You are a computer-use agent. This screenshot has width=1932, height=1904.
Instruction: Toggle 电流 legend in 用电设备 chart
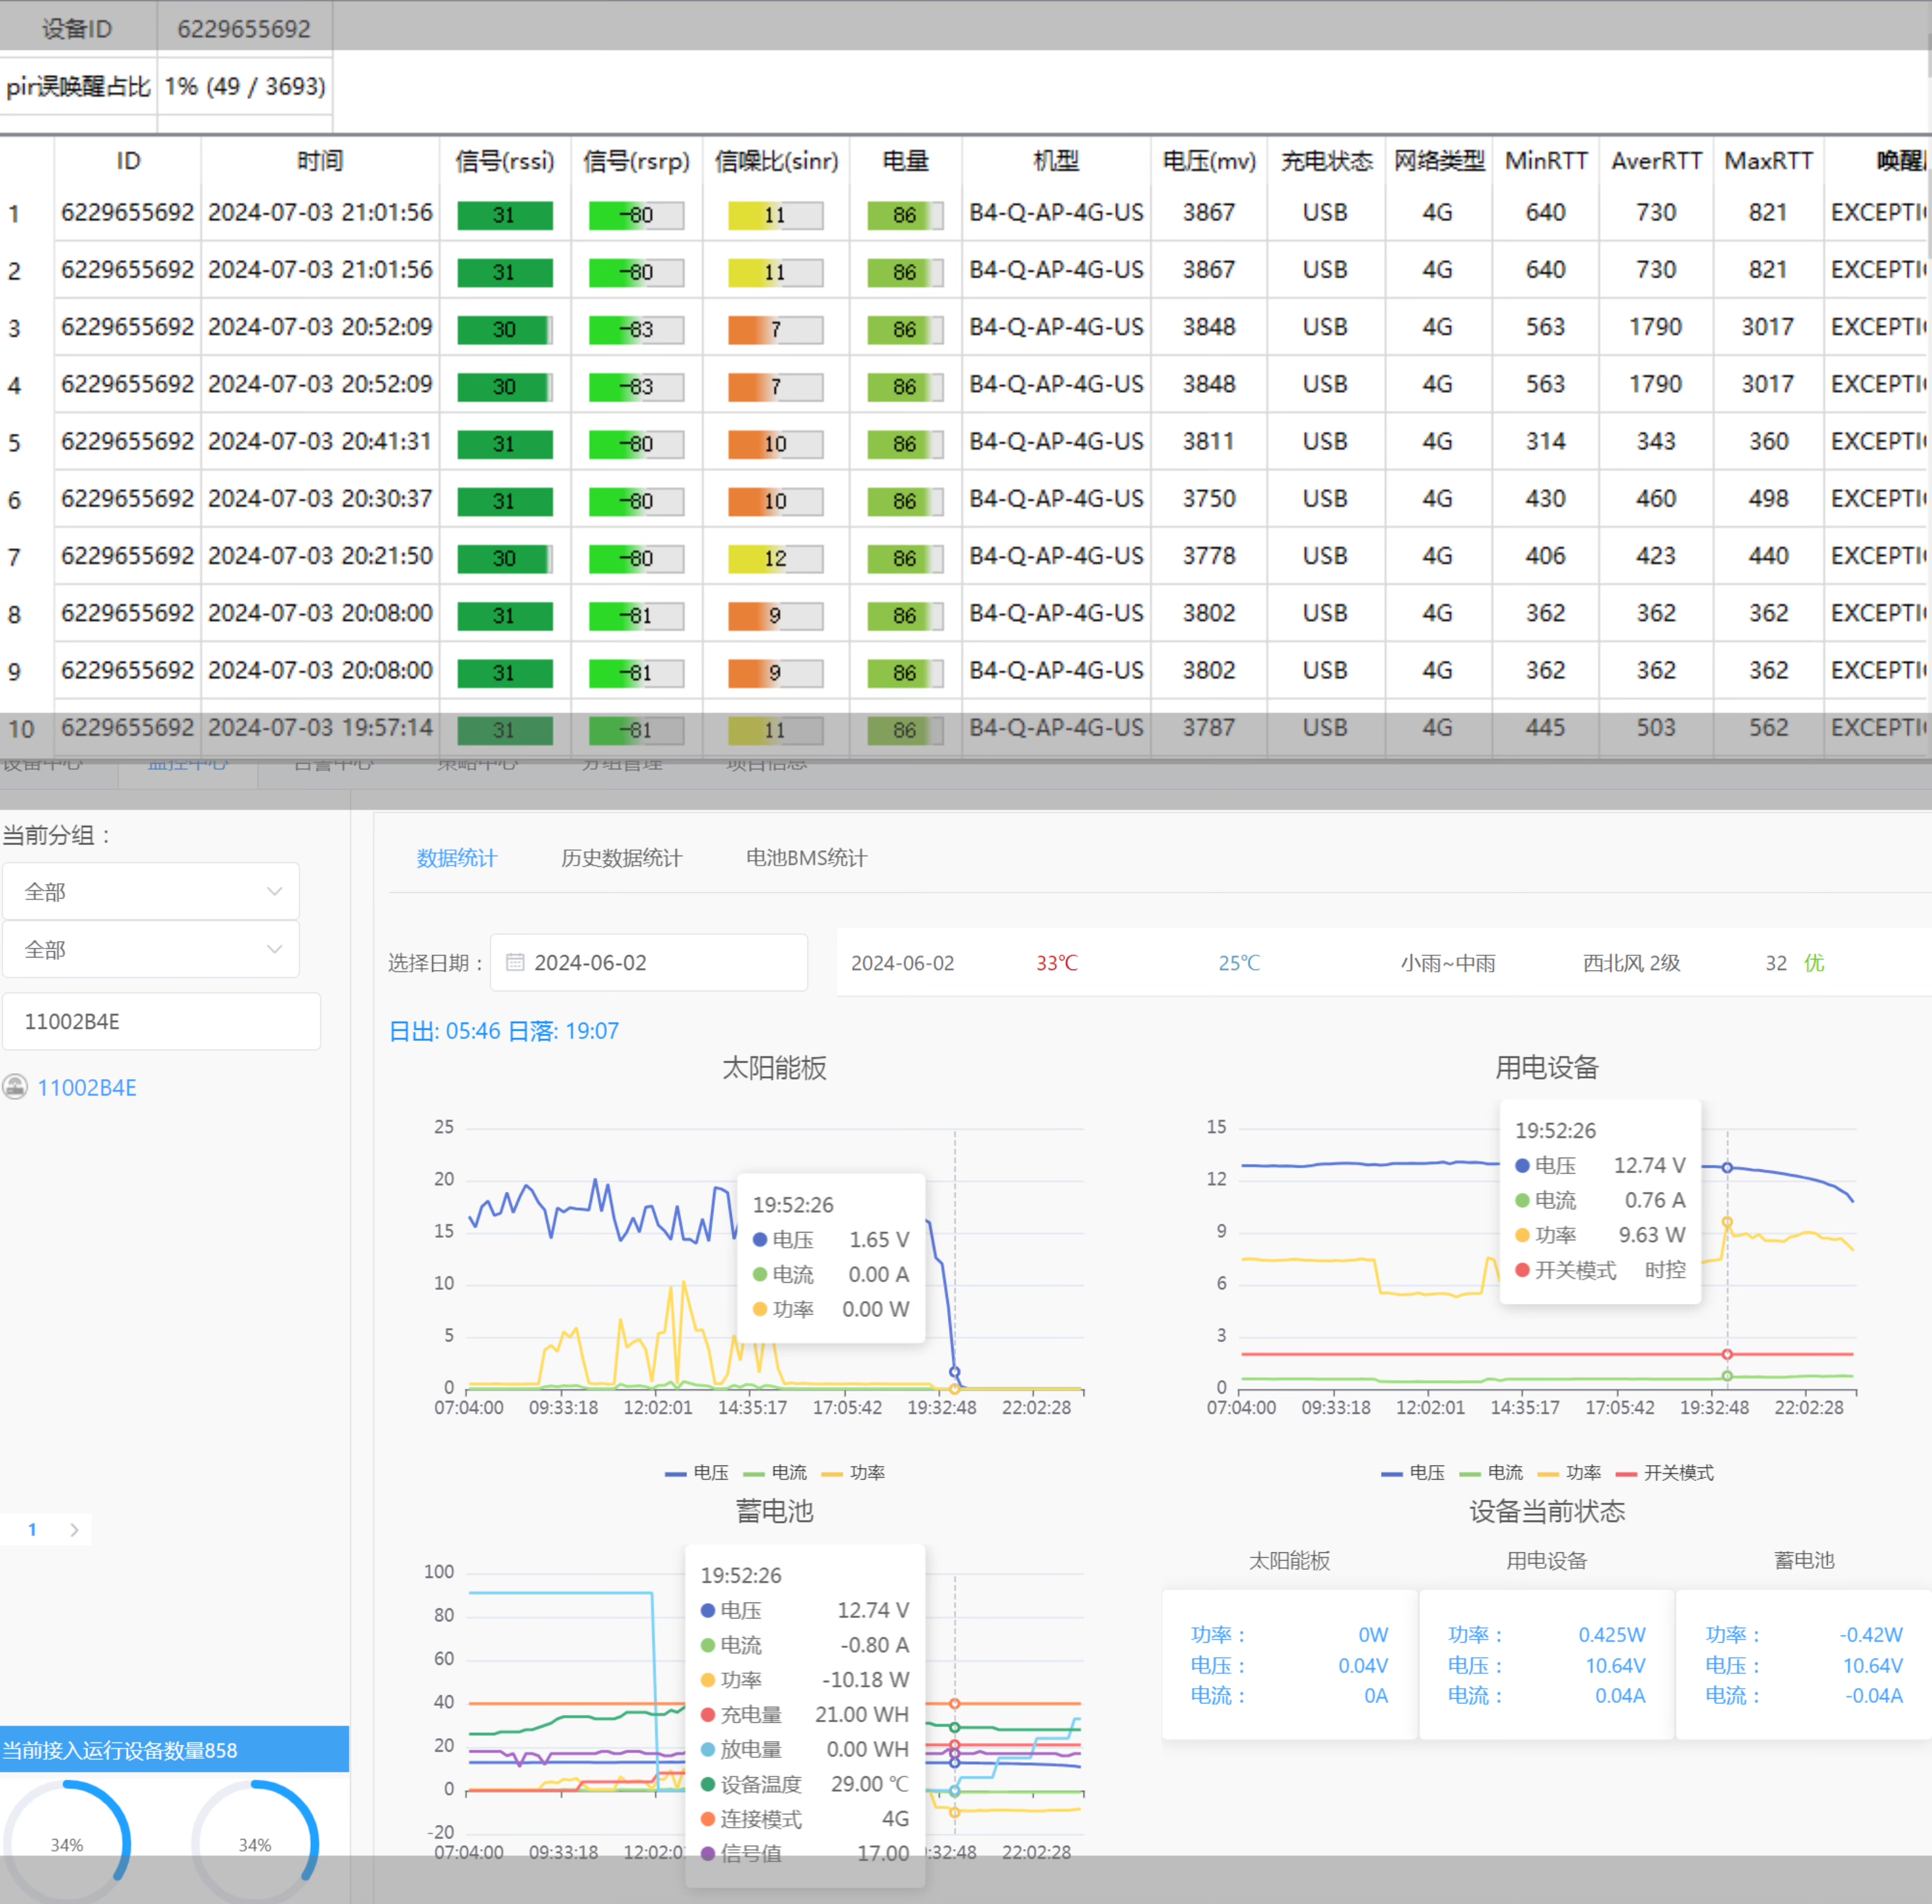1491,1472
